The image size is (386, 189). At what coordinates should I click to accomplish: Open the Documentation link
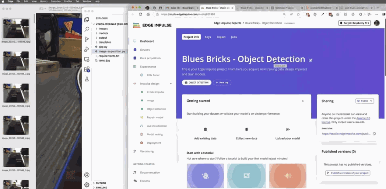coord(150,173)
